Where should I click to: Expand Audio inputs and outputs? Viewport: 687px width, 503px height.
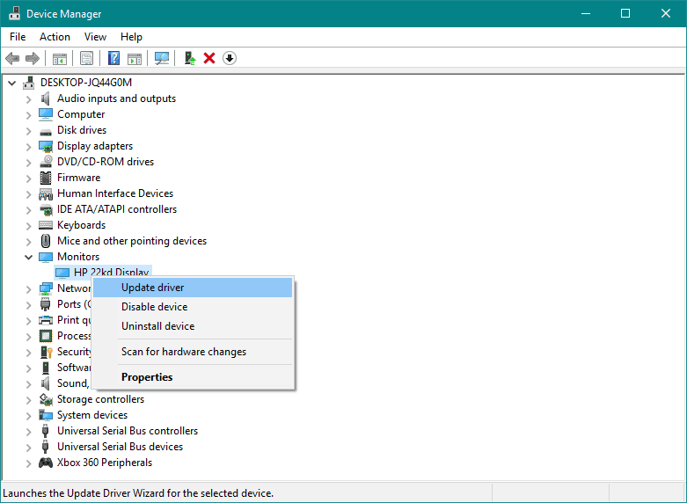[28, 99]
